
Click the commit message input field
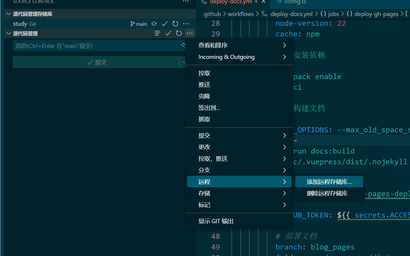pos(89,46)
